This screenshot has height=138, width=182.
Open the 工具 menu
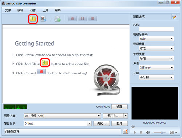click(x=45, y=10)
